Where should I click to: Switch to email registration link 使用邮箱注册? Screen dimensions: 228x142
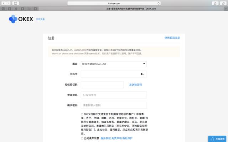tap(172, 38)
